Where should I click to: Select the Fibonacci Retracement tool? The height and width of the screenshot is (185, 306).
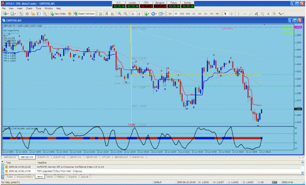point(262,14)
